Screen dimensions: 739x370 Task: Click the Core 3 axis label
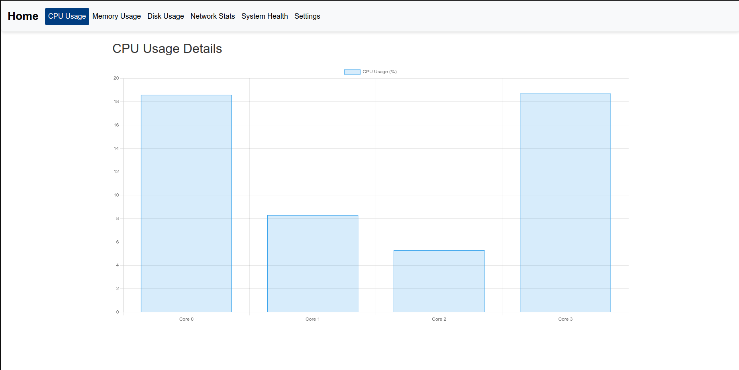tap(565, 319)
